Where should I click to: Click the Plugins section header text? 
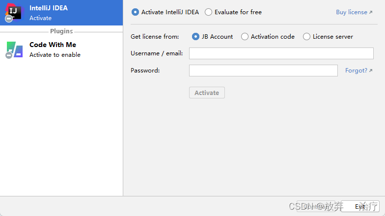(x=61, y=31)
